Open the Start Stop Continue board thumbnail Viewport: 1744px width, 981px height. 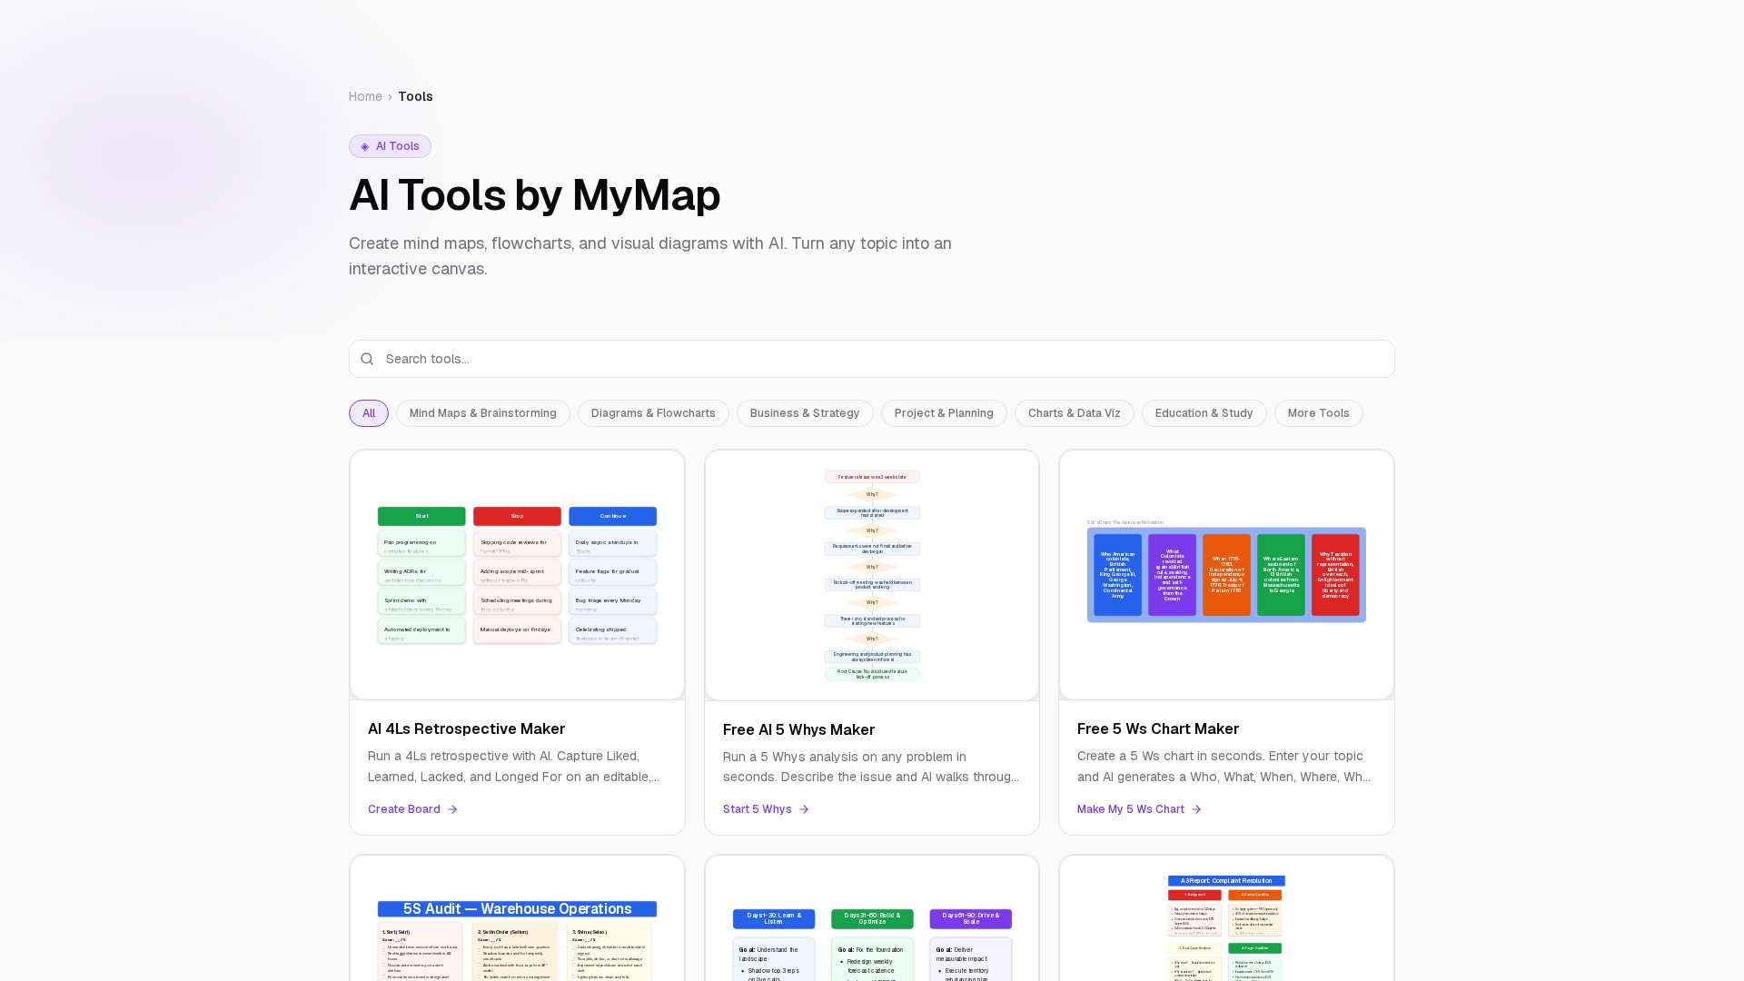click(517, 575)
